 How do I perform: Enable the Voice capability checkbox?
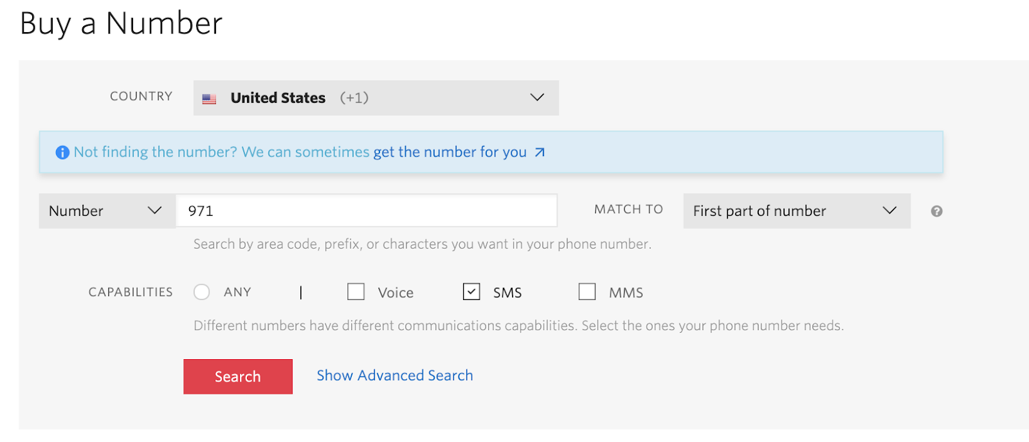tap(356, 292)
